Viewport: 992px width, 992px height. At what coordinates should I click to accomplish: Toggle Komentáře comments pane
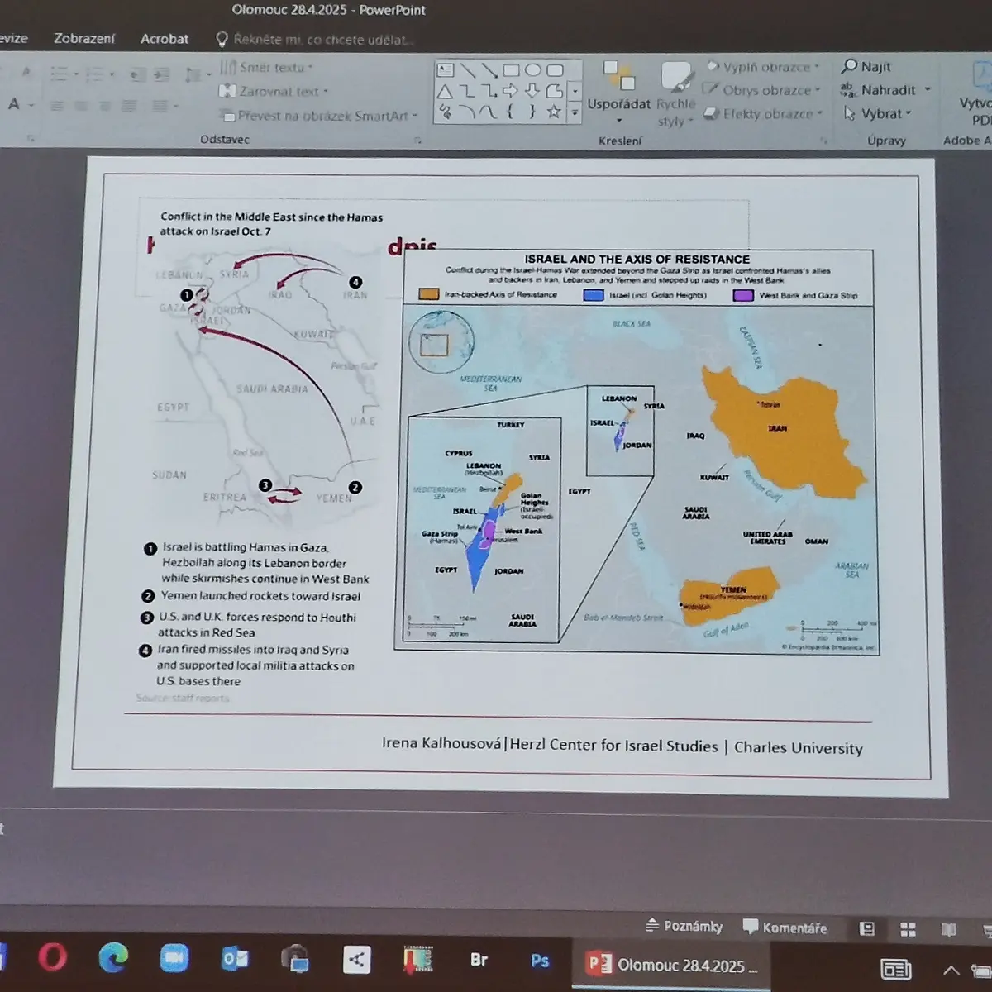(785, 928)
